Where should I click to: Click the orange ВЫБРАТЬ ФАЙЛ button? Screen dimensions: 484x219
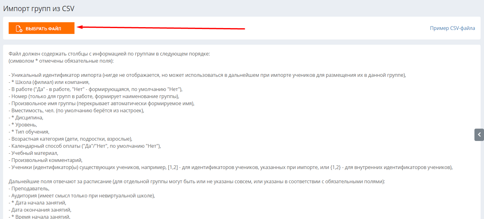coord(42,28)
